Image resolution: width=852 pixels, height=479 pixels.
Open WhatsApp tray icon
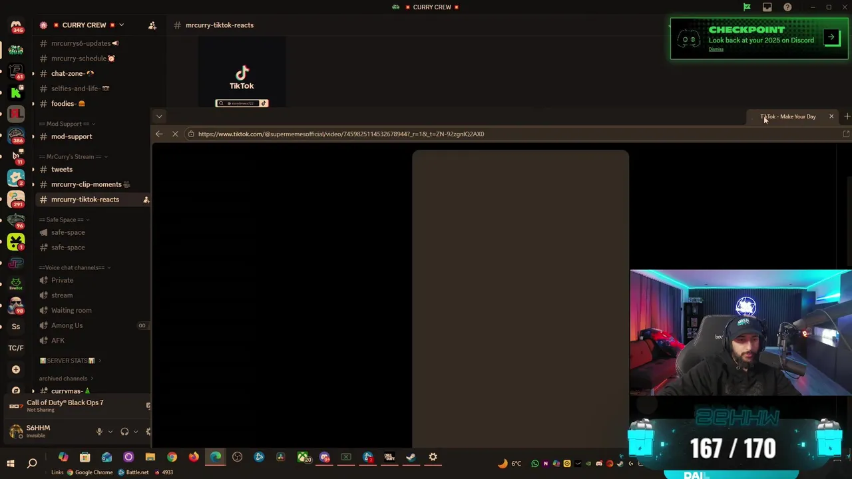tap(535, 464)
